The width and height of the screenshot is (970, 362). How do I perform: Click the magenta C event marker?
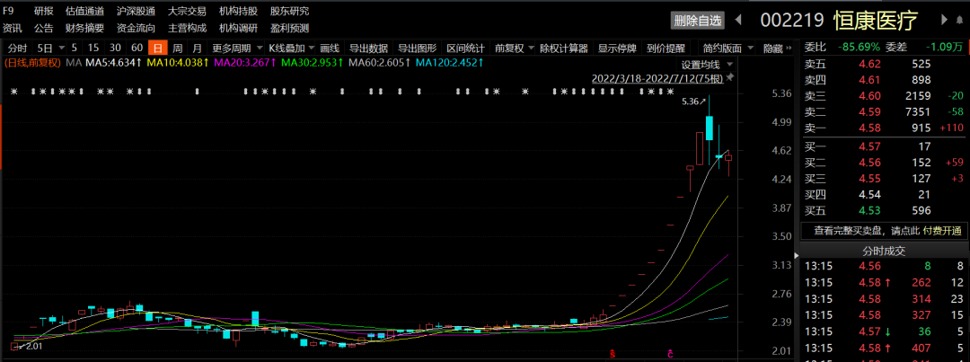tap(670, 355)
